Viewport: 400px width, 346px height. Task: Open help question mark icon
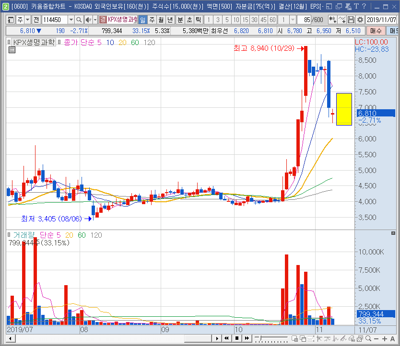pyautogui.click(x=364, y=6)
